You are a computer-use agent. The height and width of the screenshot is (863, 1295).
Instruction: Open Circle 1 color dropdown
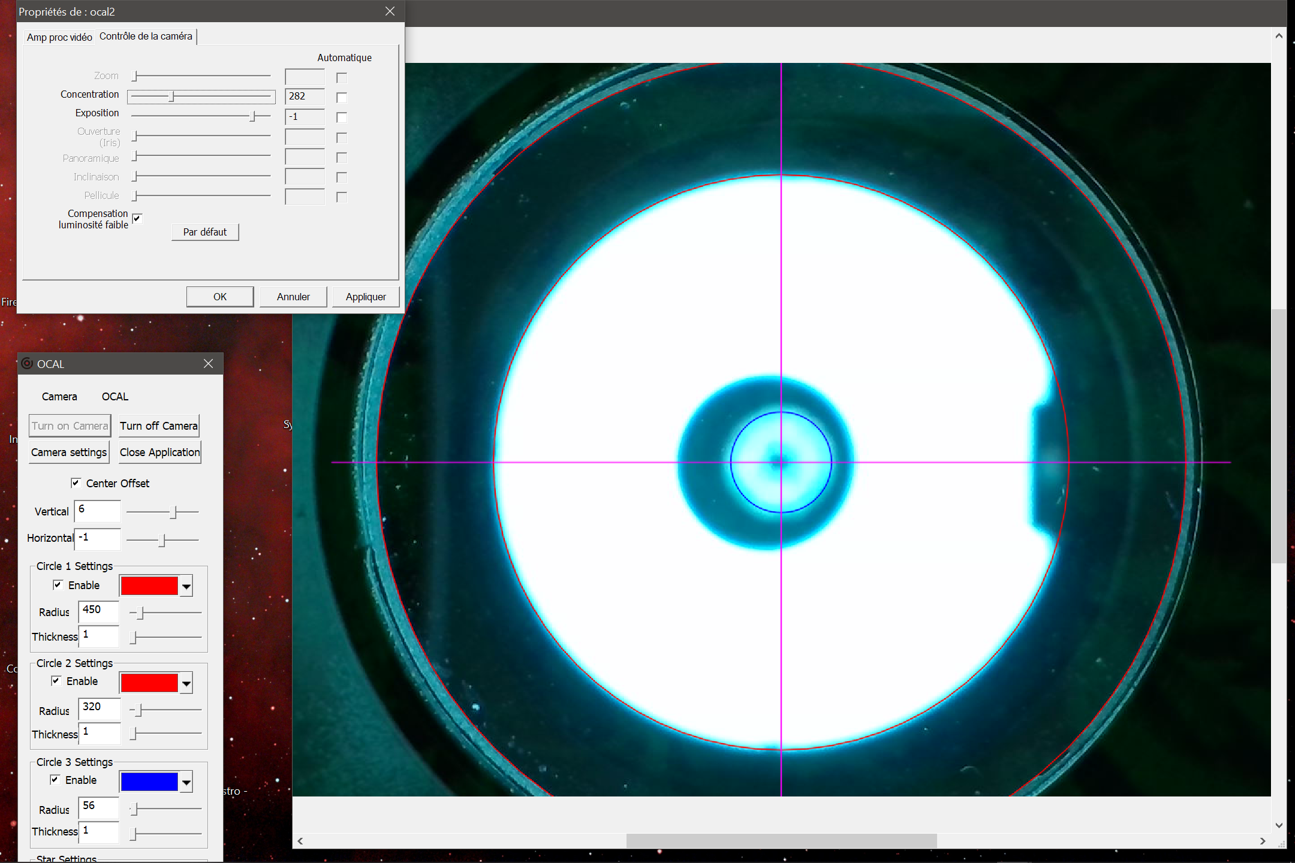coord(186,586)
